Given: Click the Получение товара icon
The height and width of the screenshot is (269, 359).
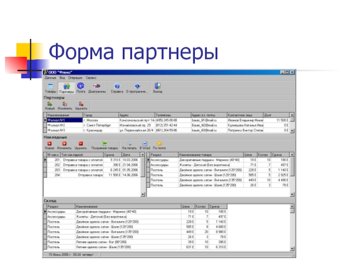Looking at the screenshot, I should [105, 145].
